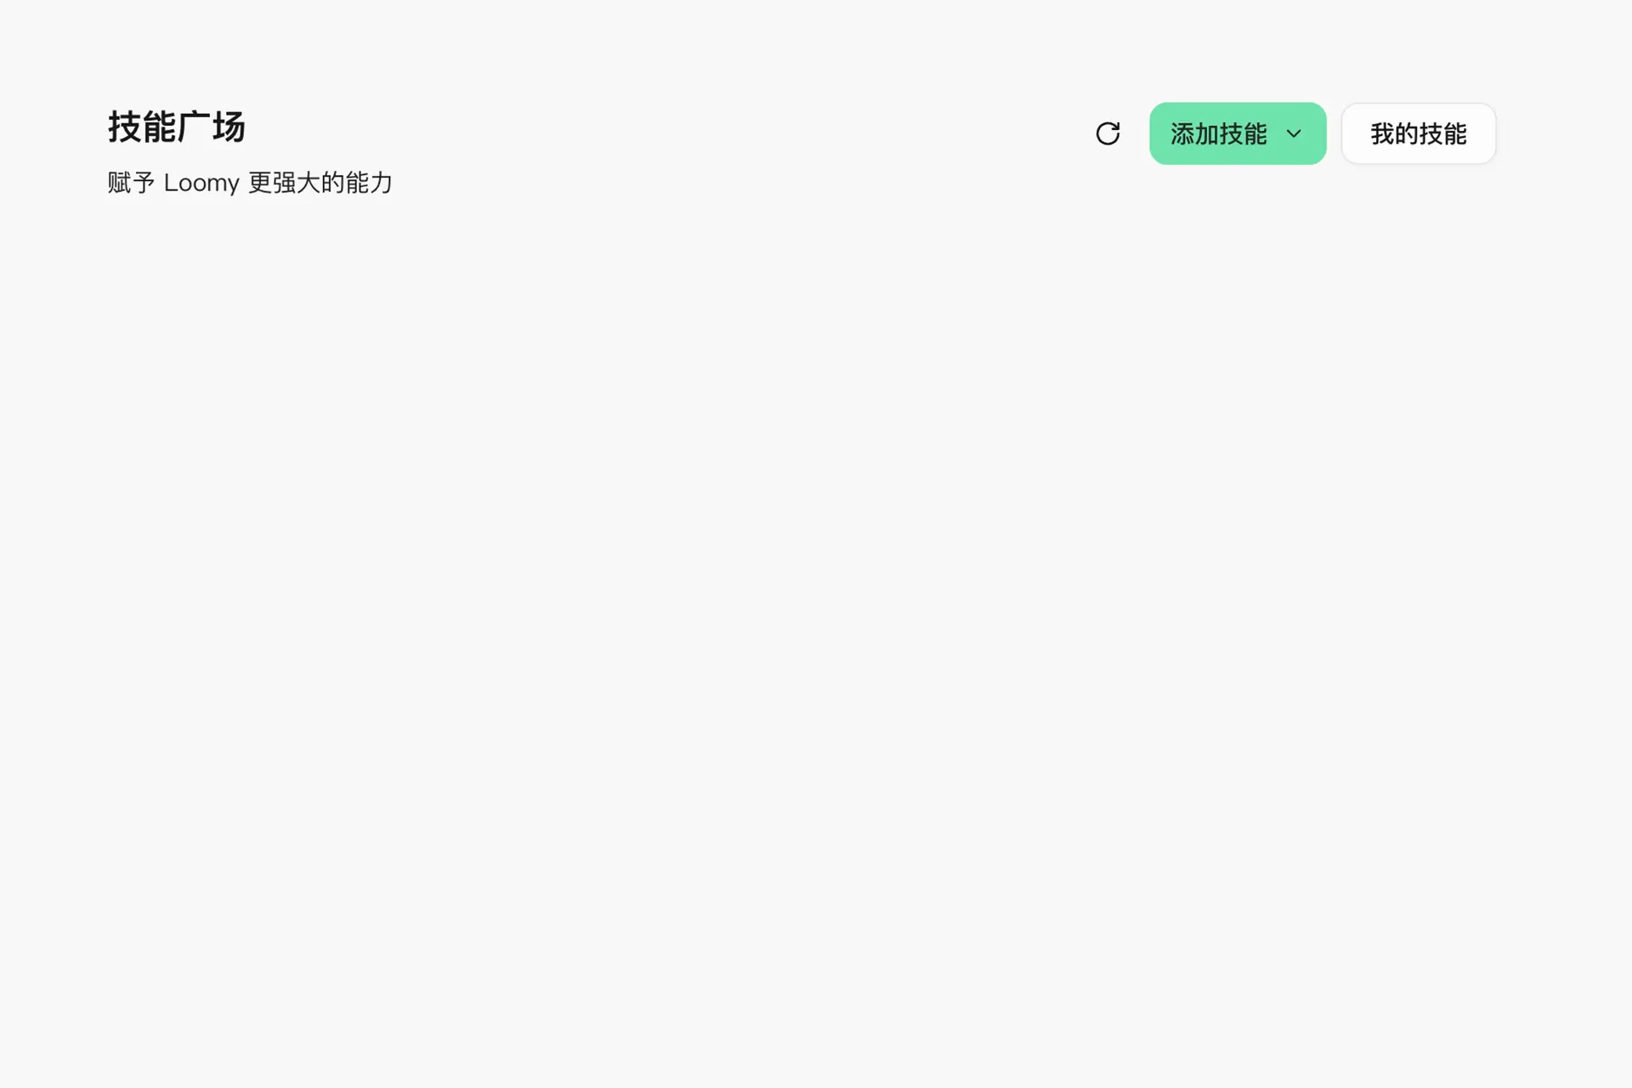The height and width of the screenshot is (1088, 1632).
Task: Click the circular arrow beside 添加技能
Action: point(1108,133)
